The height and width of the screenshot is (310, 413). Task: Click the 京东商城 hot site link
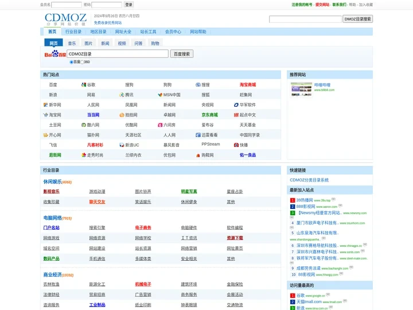click(210, 115)
